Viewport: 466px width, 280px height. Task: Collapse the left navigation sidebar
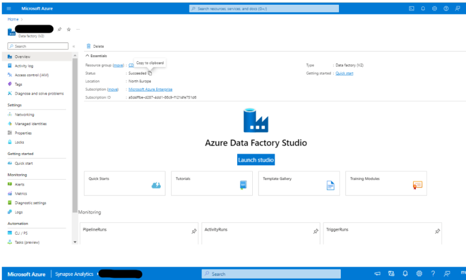[73, 46]
